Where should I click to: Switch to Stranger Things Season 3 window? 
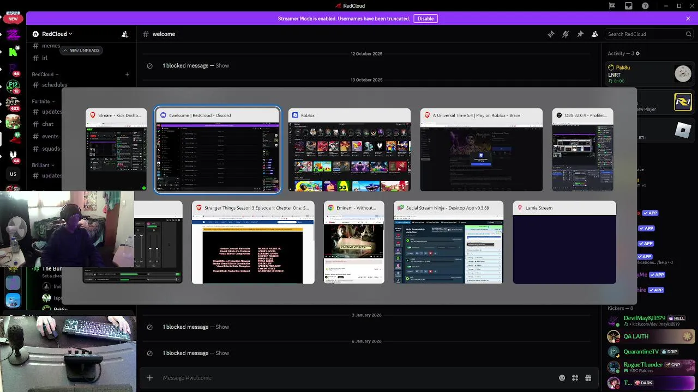point(253,242)
